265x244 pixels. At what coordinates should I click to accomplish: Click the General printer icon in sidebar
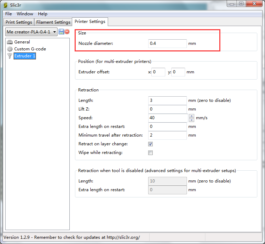[10, 42]
